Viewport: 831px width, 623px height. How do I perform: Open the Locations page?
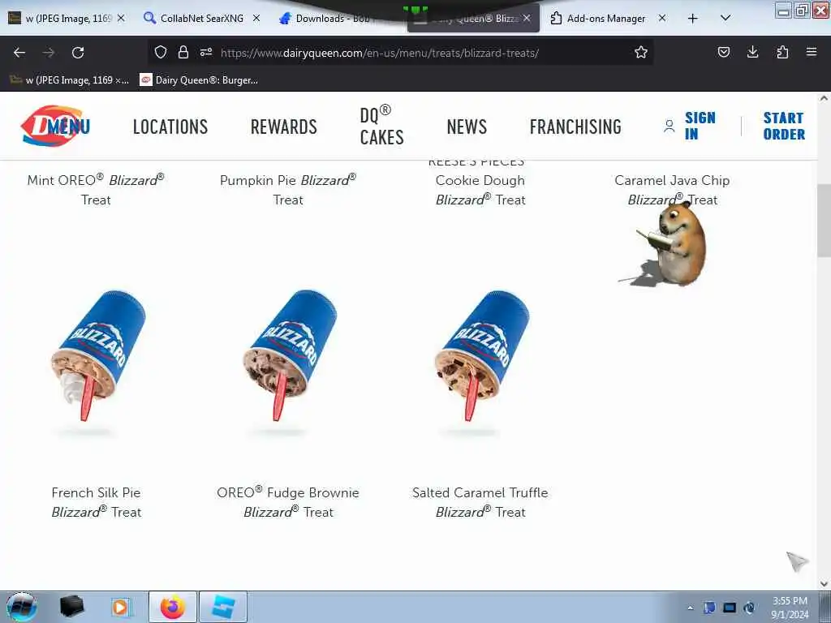170,127
